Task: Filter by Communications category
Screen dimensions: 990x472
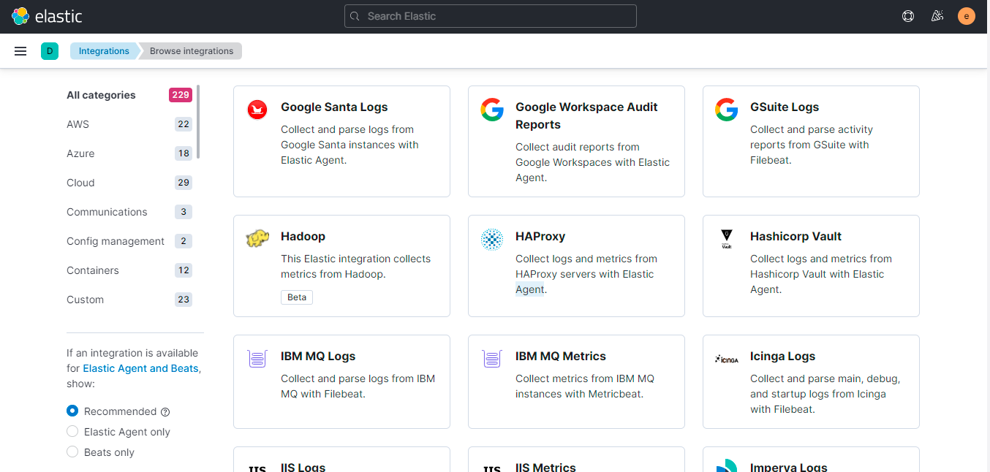Action: pos(107,212)
